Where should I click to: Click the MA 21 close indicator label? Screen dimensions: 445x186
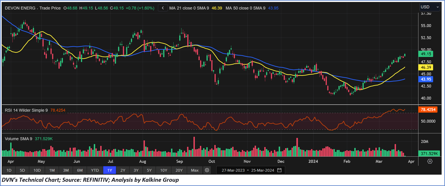[x=189, y=8]
